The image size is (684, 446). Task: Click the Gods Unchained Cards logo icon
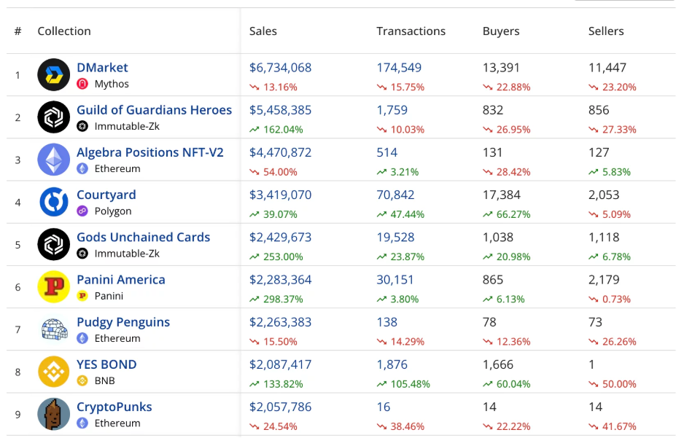click(53, 244)
